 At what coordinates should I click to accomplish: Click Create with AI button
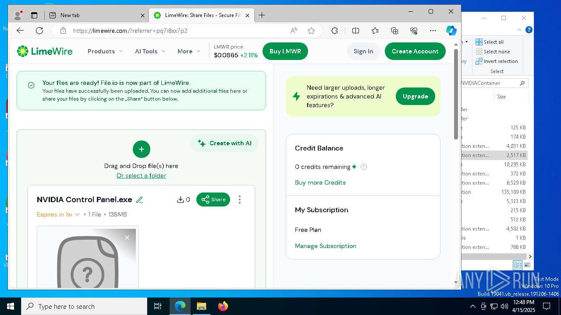click(224, 143)
